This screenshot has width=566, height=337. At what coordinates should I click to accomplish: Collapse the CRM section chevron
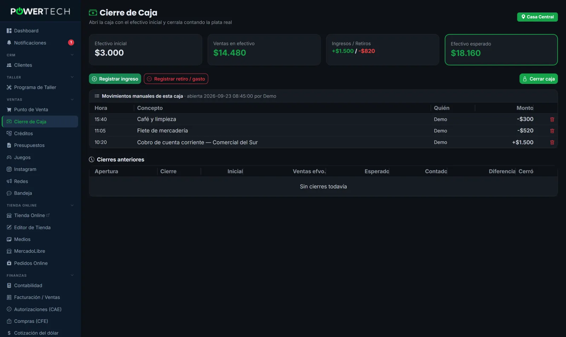72,55
